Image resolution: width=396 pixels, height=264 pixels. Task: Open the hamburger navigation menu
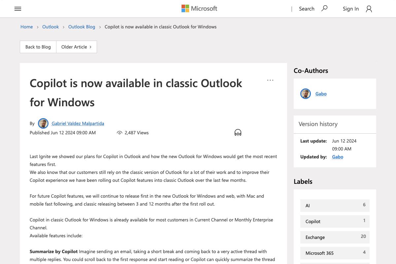click(x=18, y=9)
